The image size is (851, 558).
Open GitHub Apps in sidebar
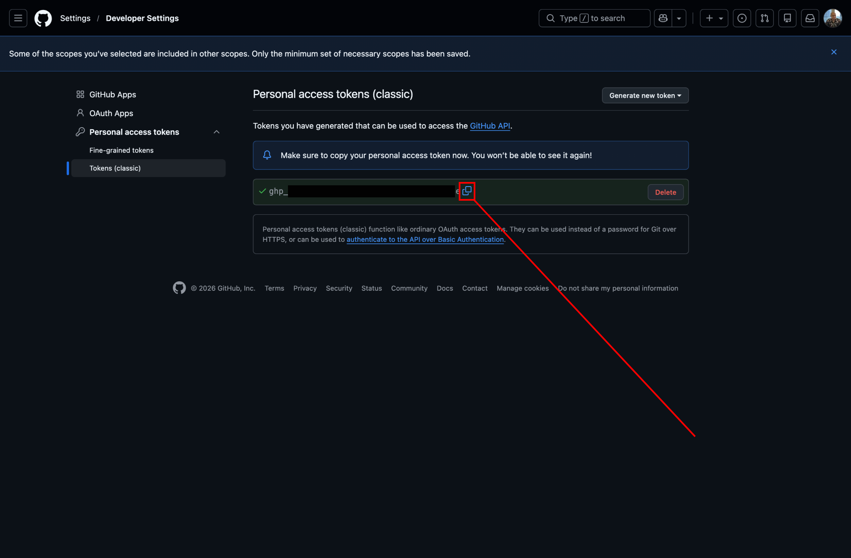click(148, 95)
